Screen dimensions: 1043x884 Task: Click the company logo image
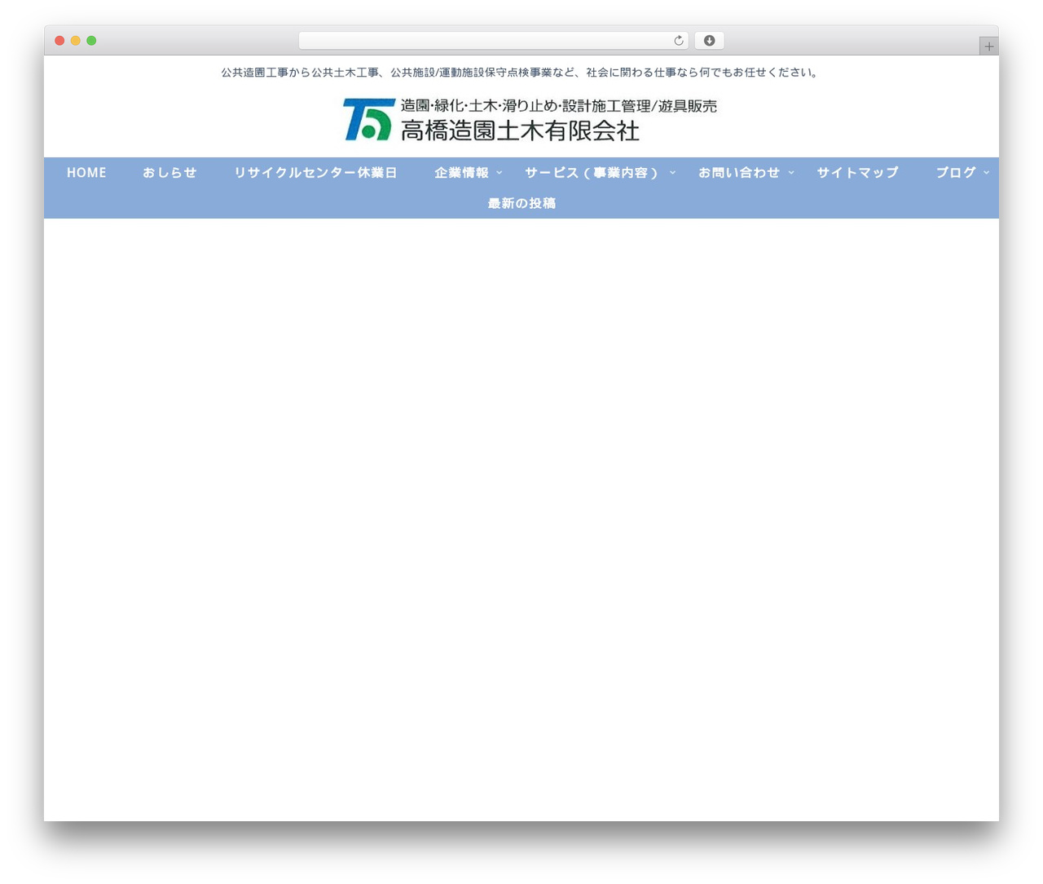click(530, 119)
